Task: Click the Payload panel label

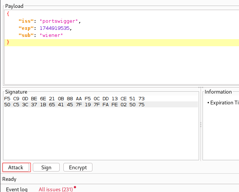Action: point(14,6)
